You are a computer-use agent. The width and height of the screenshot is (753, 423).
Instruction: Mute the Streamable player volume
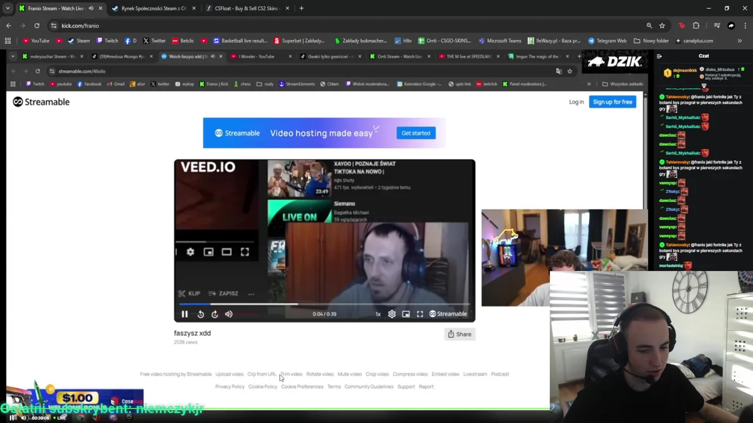[x=229, y=314]
